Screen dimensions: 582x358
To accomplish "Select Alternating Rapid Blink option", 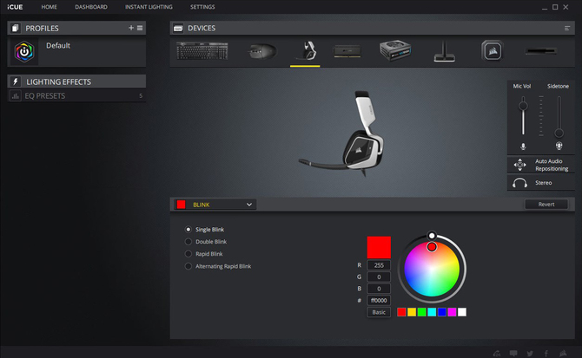I will [x=218, y=266].
